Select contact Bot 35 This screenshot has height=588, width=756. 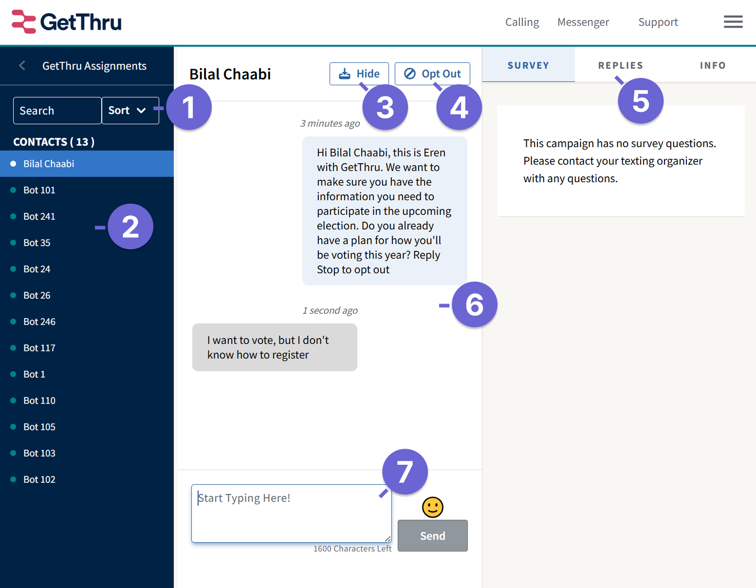pos(87,243)
